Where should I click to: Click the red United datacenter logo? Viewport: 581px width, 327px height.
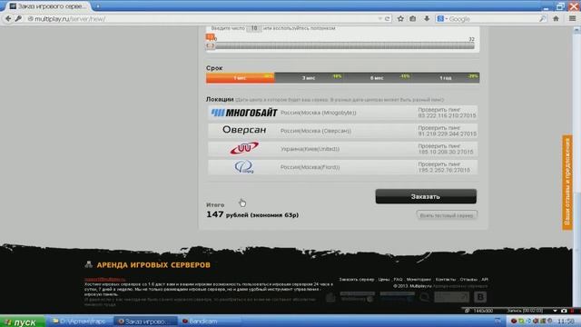(x=244, y=148)
